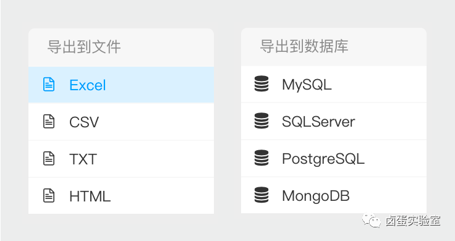This screenshot has height=241, width=455.
Task: Choose CSV as the export file format
Action: pyautogui.click(x=121, y=122)
